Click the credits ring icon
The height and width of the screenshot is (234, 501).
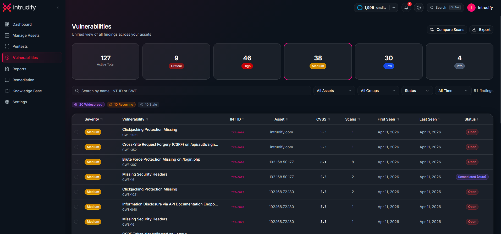click(x=360, y=8)
